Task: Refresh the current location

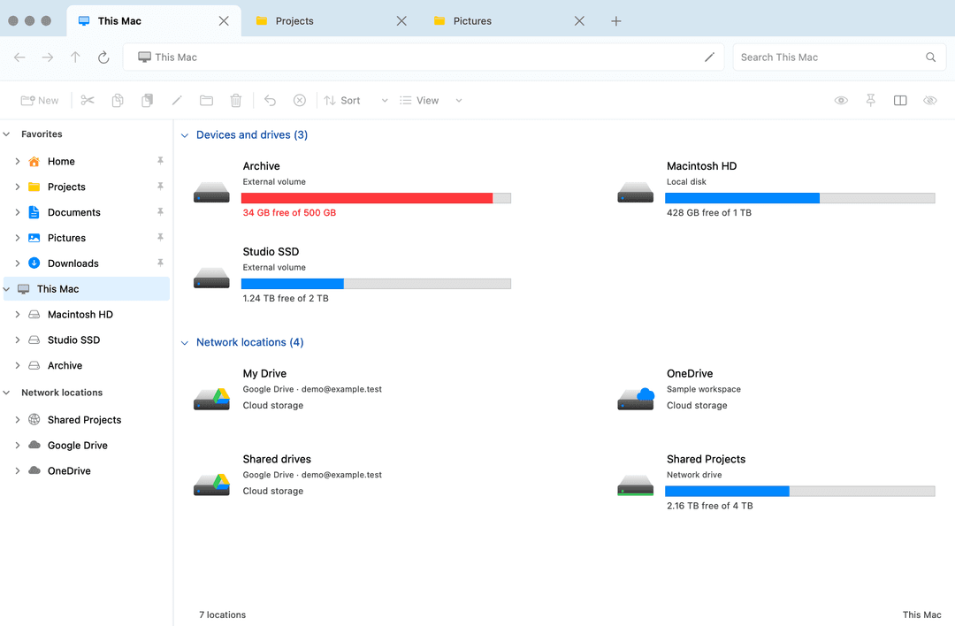Action: 103,57
